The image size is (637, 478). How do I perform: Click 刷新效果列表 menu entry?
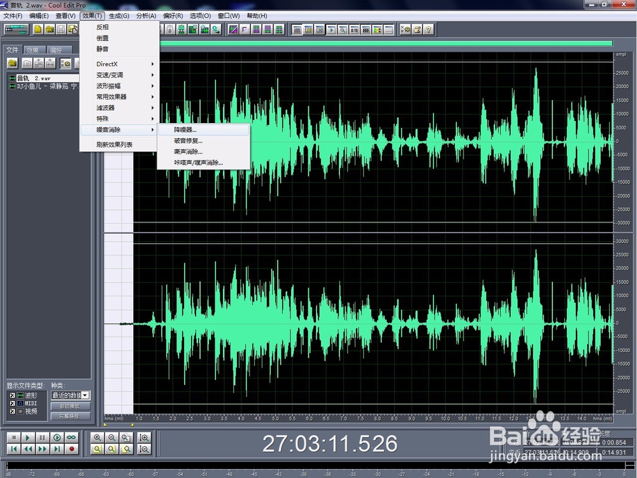pyautogui.click(x=120, y=144)
